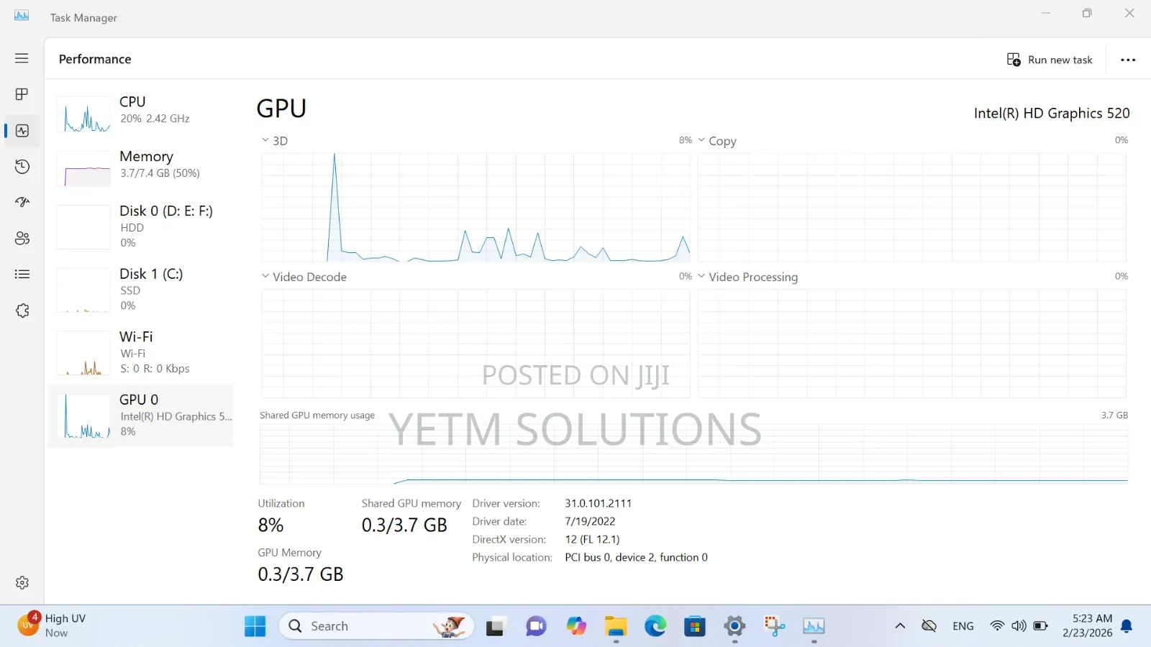Go to the Processes page icon
The height and width of the screenshot is (647, 1151).
pos(22,94)
